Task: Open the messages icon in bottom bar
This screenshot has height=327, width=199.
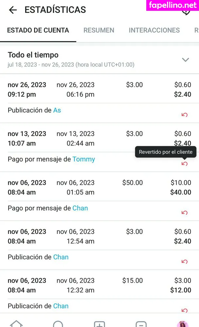Action: 141,324
